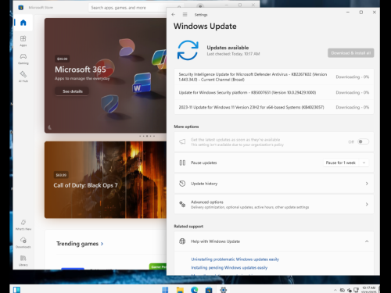Open the Home tab in Microsoft Store
The width and height of the screenshot is (391, 293).
click(x=23, y=23)
